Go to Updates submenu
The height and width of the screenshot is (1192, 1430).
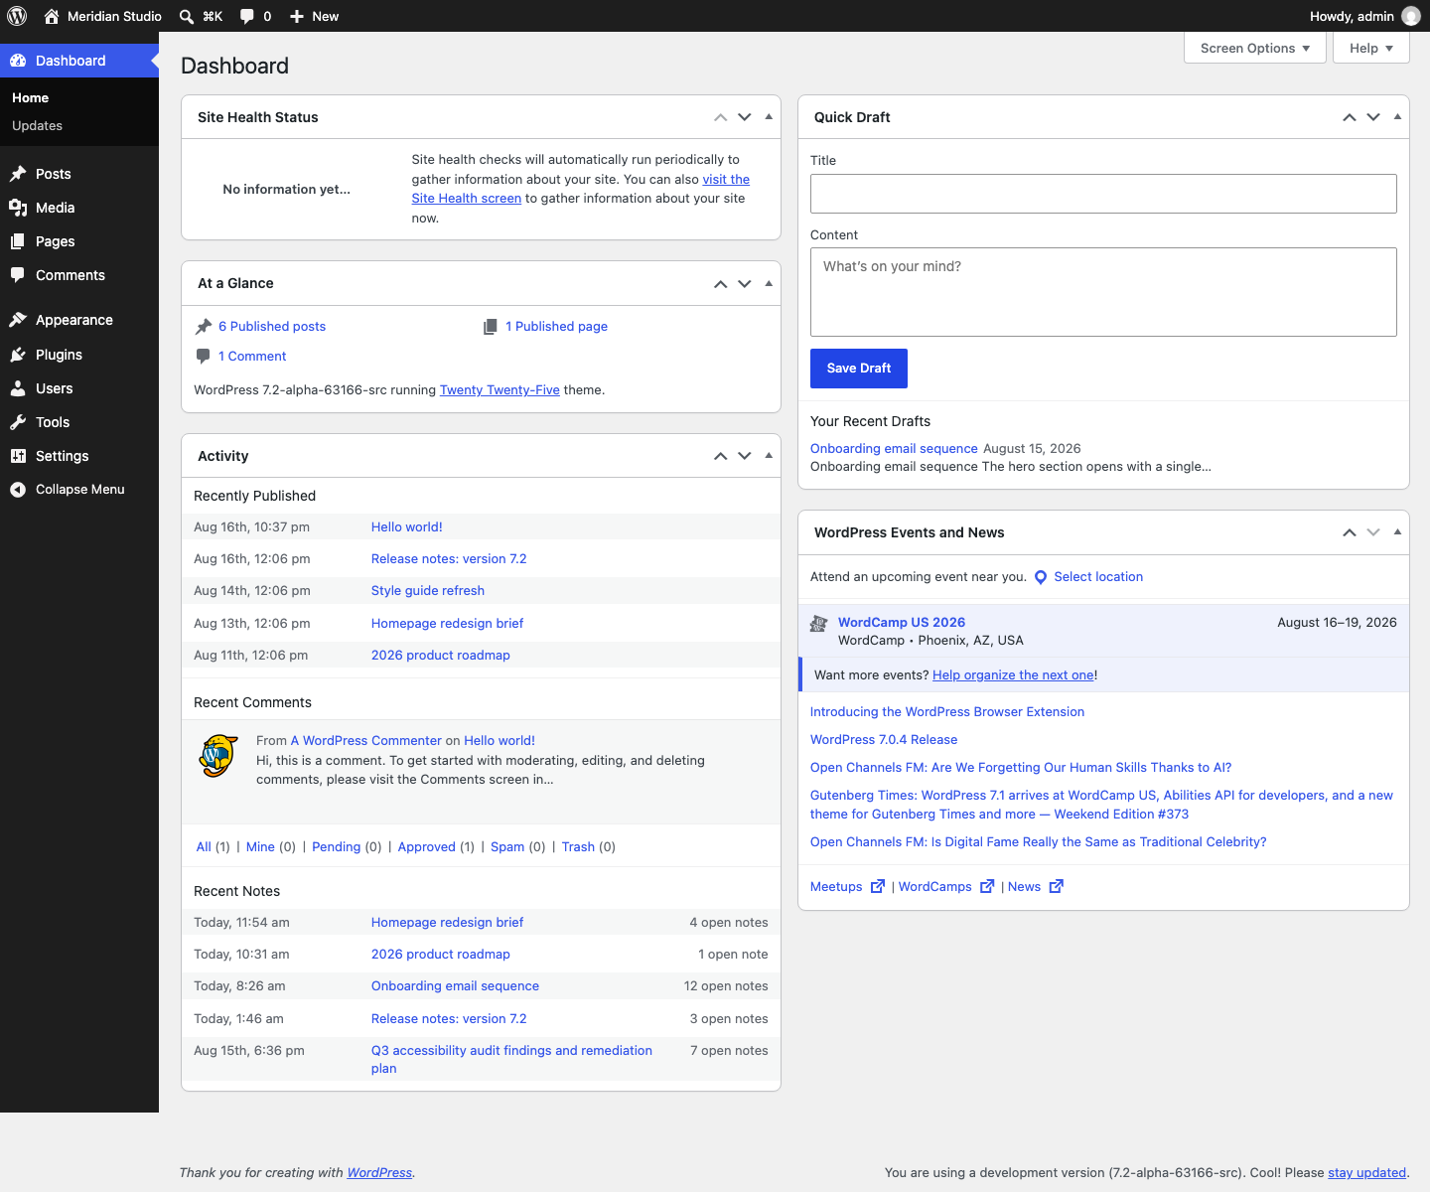37,125
